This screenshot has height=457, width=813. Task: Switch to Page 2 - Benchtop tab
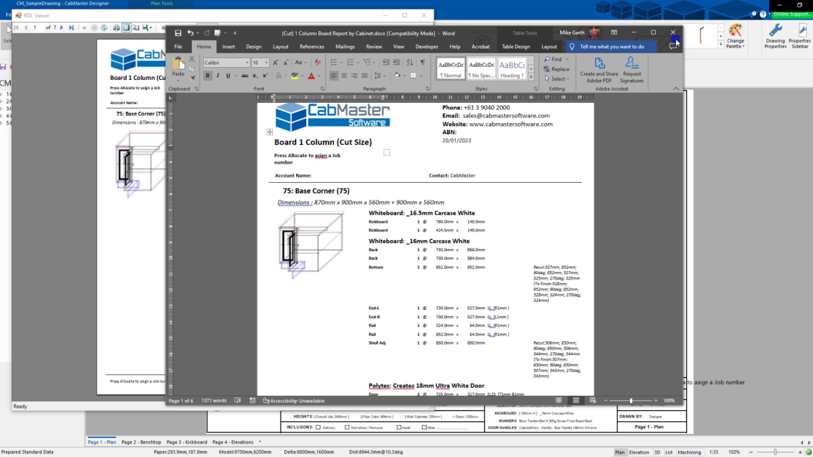[141, 442]
